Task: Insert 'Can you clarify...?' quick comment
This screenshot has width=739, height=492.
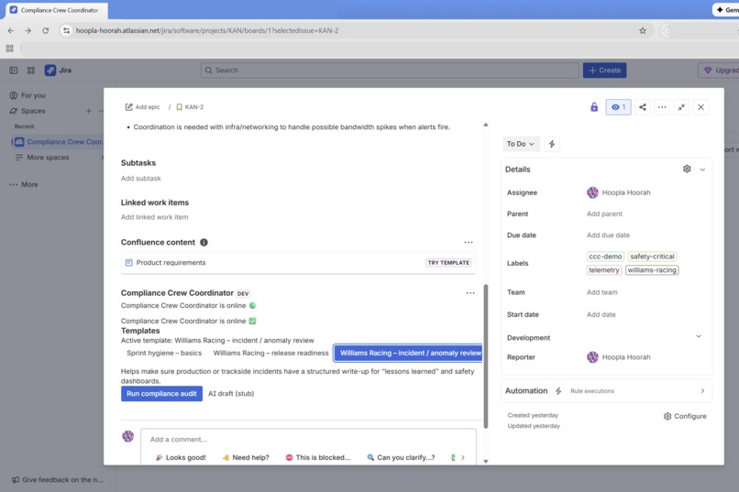Action: coord(401,457)
